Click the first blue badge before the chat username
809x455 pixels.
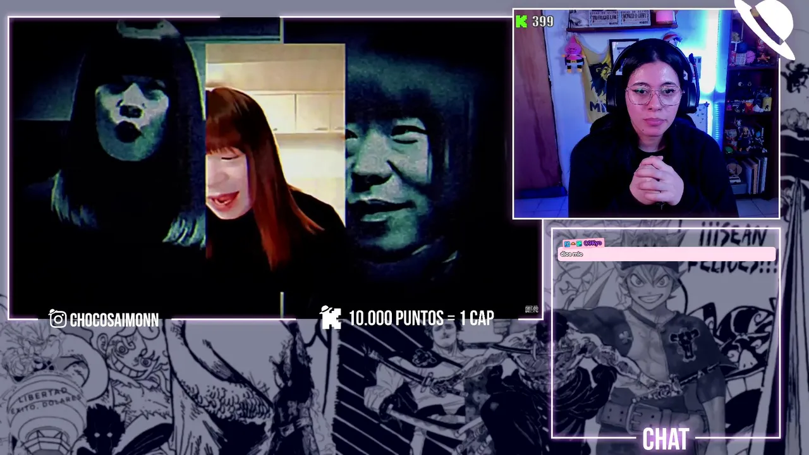pyautogui.click(x=567, y=244)
